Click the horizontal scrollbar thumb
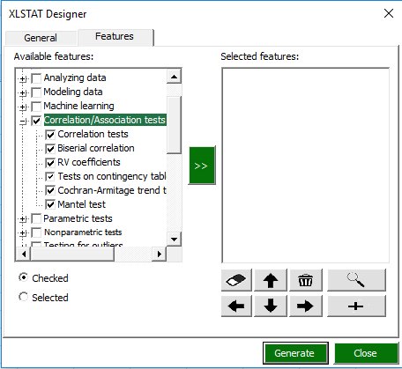Image resolution: width=402 pixels, height=369 pixels. point(72,254)
